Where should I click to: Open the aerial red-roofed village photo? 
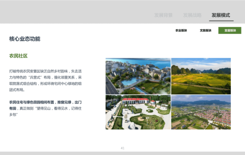point(201,112)
